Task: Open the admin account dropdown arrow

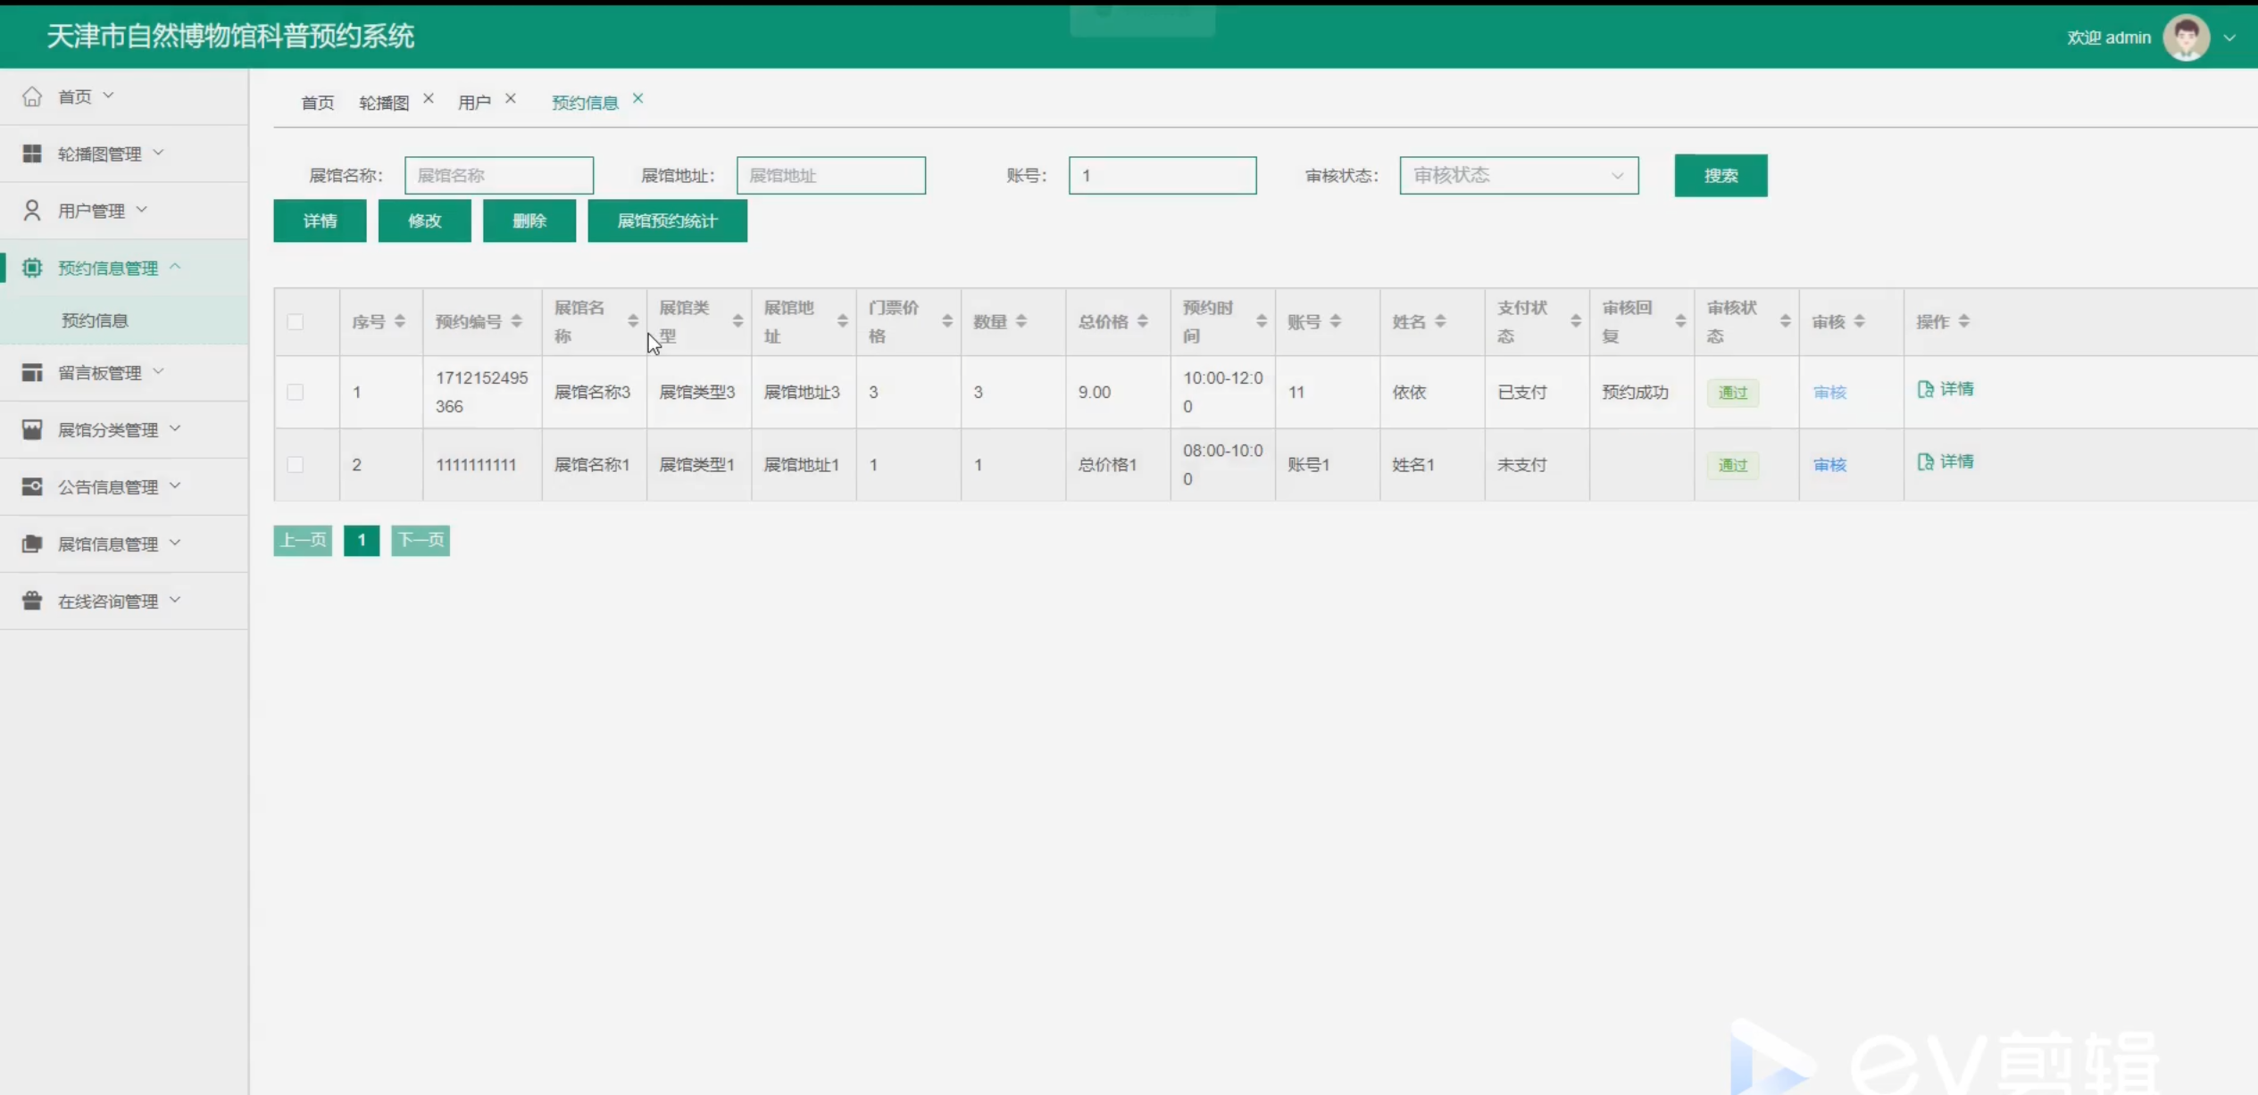Action: pyautogui.click(x=2229, y=37)
